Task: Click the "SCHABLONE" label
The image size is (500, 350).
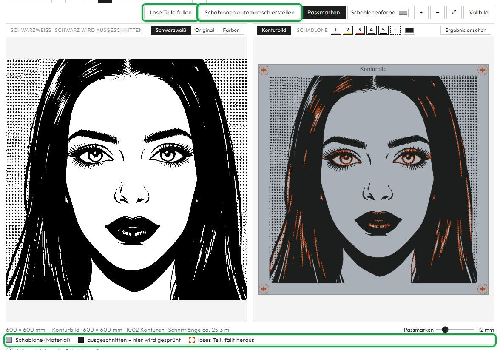Action: click(x=312, y=30)
